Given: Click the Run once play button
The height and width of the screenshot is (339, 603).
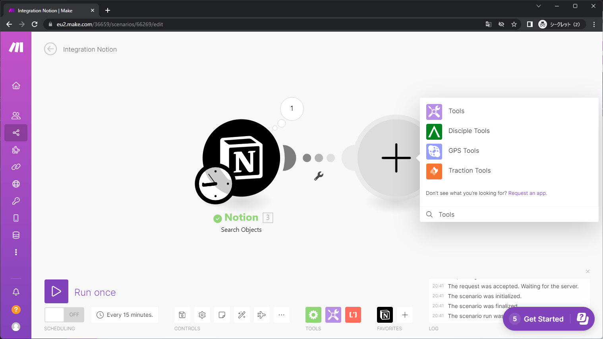Looking at the screenshot, I should click(56, 291).
